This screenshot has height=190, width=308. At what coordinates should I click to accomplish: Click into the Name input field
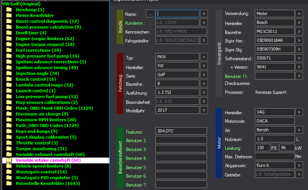[177, 14]
